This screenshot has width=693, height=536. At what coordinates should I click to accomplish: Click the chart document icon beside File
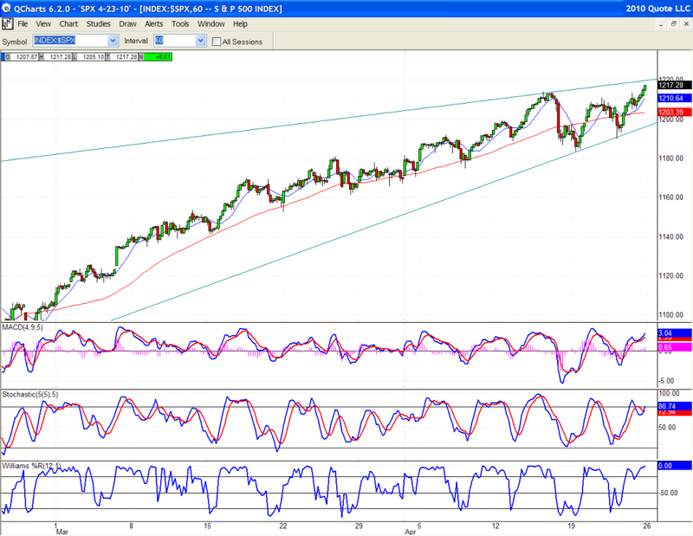point(7,23)
